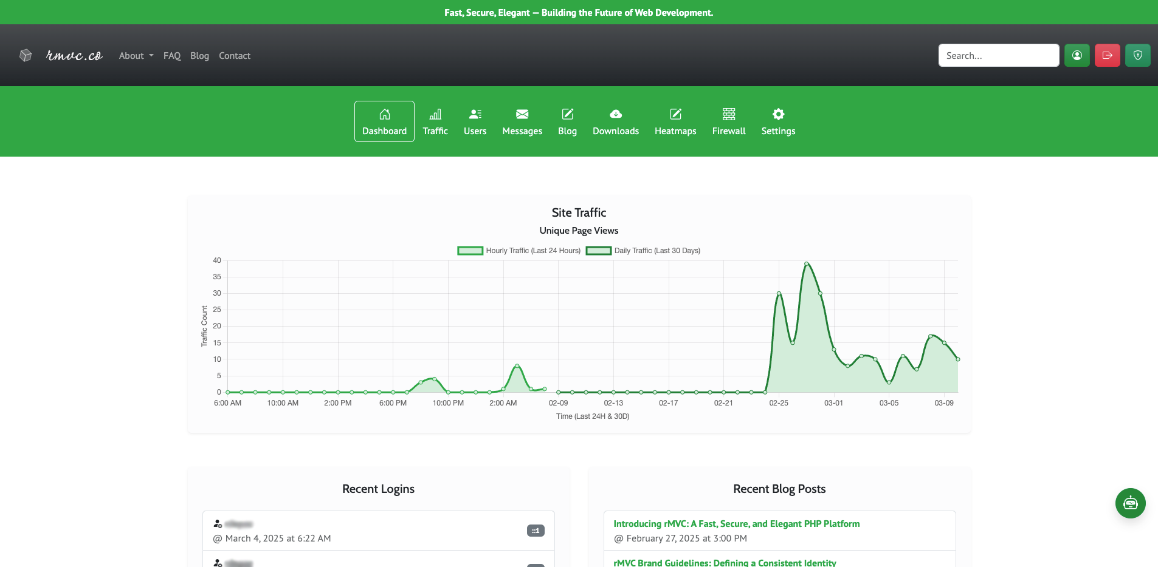This screenshot has height=567, width=1158.
Task: Switch to the Users admin tab
Action: [475, 121]
